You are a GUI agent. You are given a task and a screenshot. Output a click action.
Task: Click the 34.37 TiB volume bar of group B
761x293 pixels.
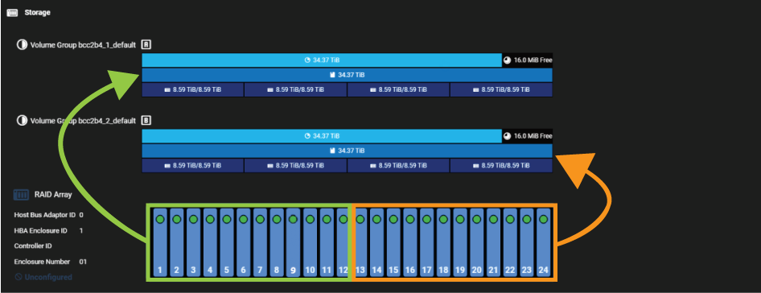pos(347,151)
